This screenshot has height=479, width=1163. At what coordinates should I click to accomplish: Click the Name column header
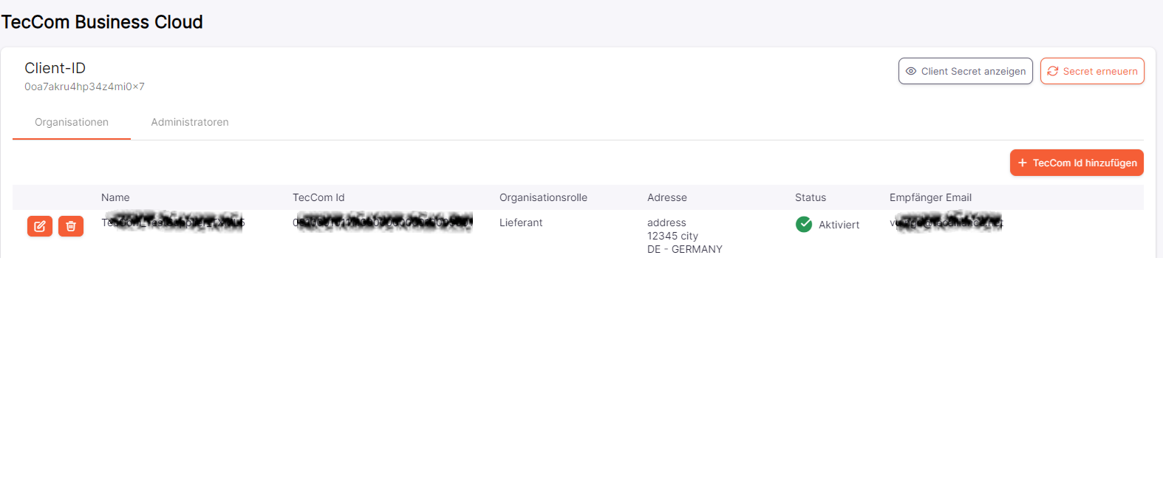[x=115, y=197]
